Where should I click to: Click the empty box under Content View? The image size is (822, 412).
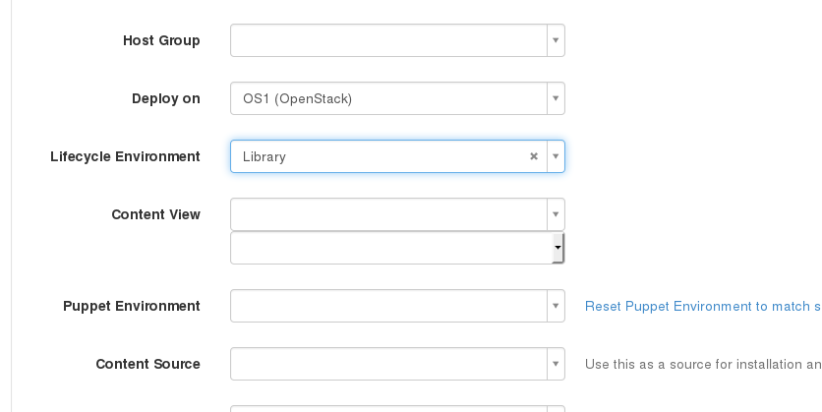click(397, 248)
